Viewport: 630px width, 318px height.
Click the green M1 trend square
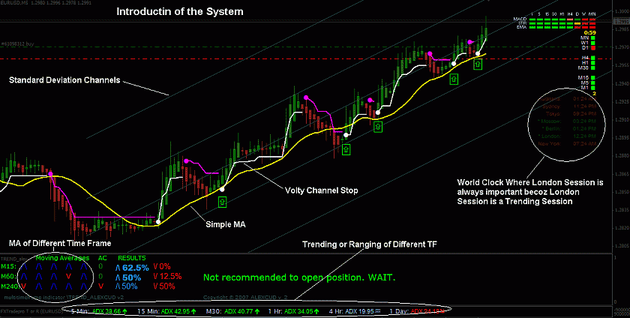pos(593,88)
